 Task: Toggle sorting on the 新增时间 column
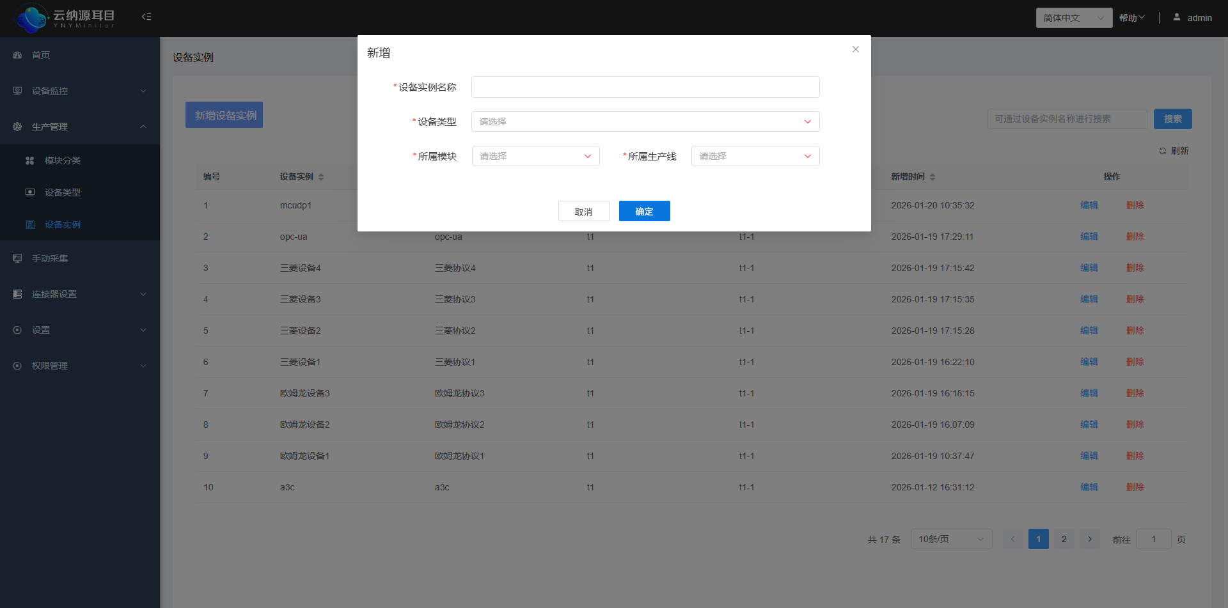click(934, 177)
